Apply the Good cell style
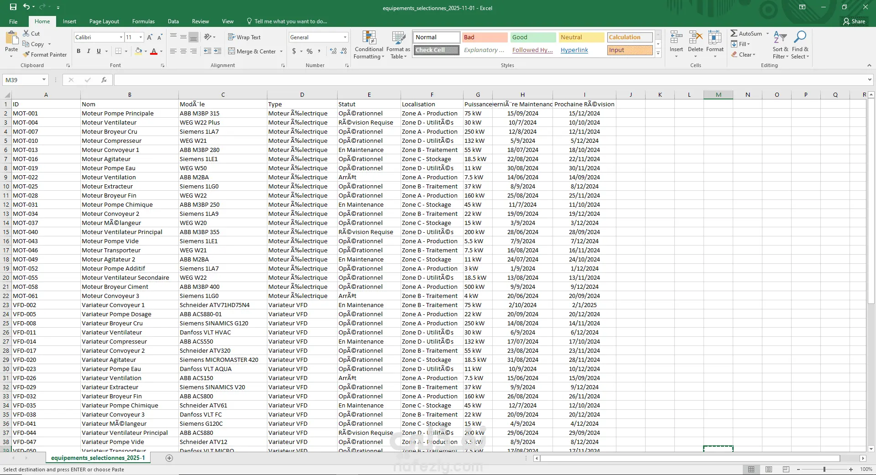Screen dimensions: 876x475 [532, 37]
